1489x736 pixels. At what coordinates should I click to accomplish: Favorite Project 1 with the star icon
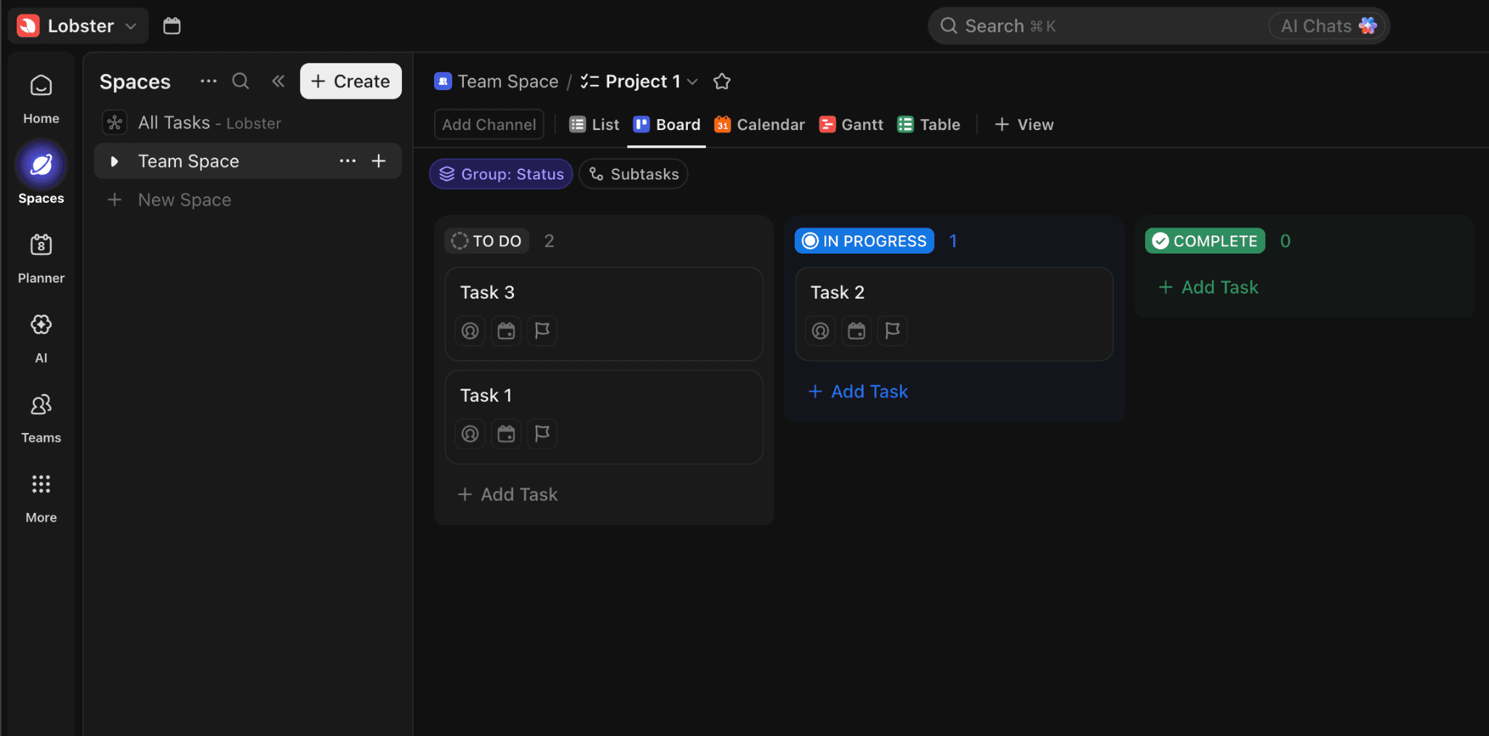coord(722,81)
